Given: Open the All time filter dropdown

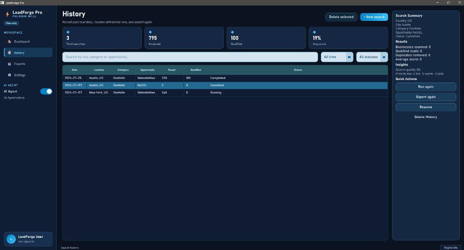Looking at the screenshot, I should pos(337,57).
